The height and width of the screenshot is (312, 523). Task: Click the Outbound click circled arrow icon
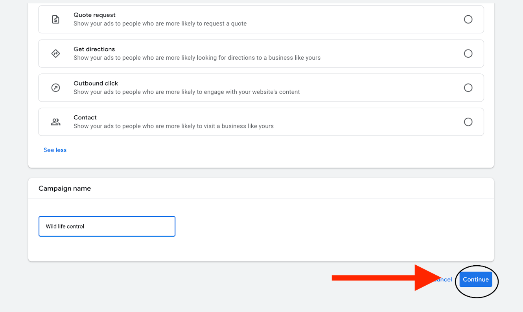pos(56,88)
